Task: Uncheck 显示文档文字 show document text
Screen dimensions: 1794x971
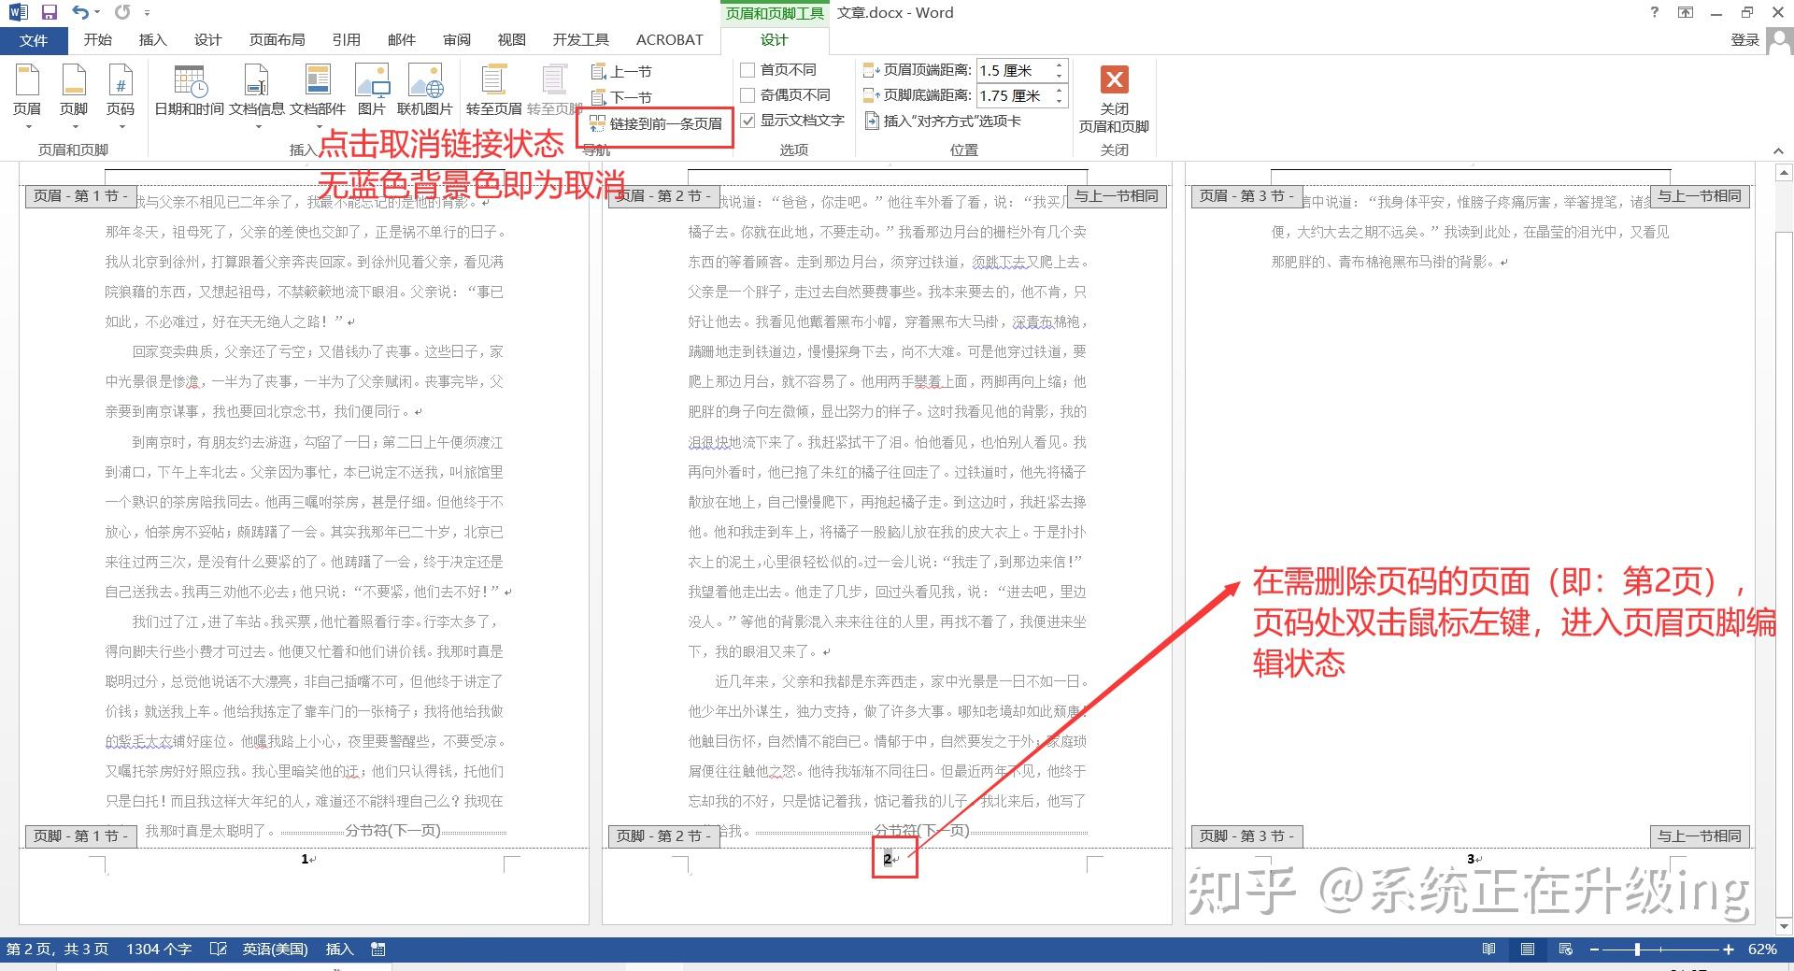Action: [792, 121]
